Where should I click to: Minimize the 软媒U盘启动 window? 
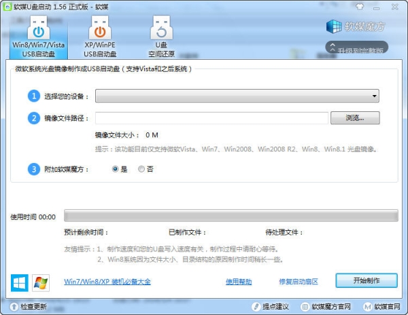(x=376, y=7)
